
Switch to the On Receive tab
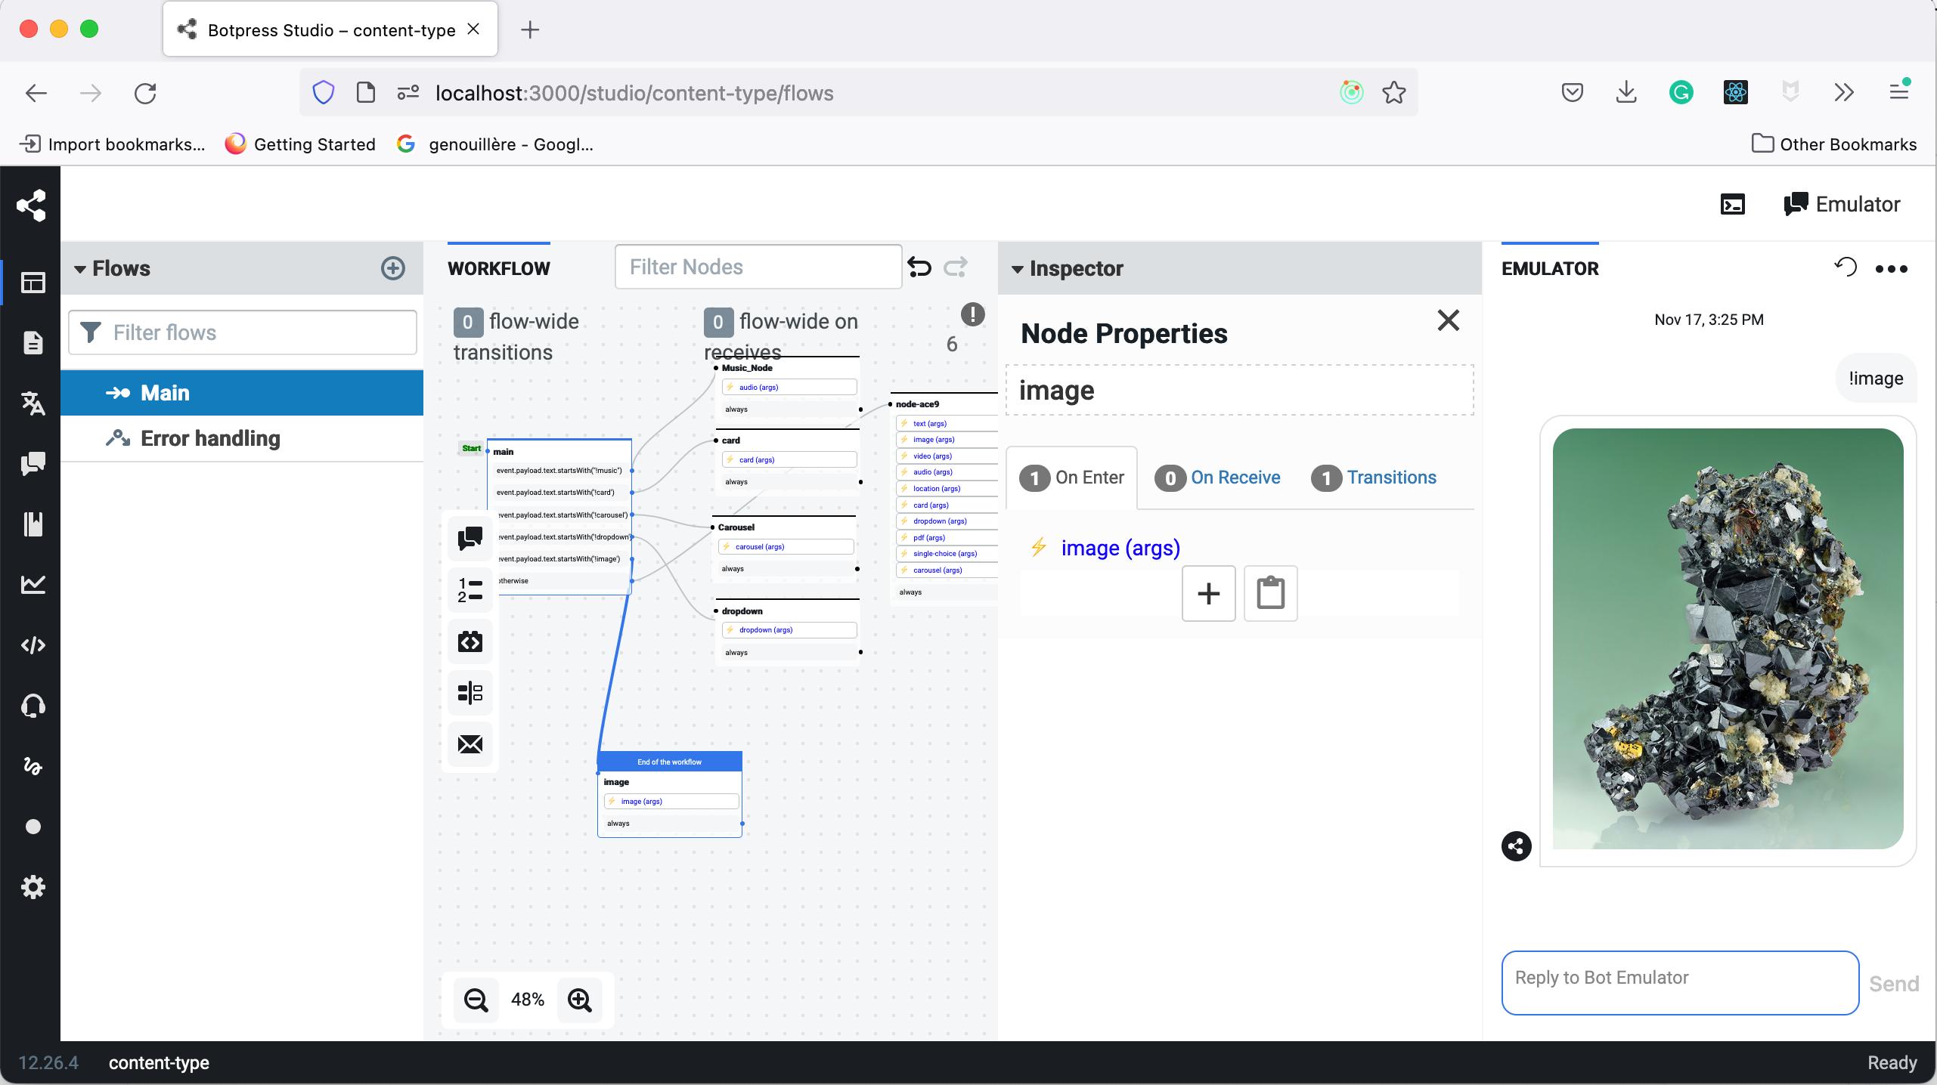[x=1235, y=478]
